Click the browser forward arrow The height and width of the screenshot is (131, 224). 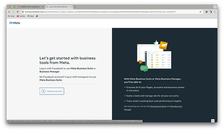click(x=13, y=12)
